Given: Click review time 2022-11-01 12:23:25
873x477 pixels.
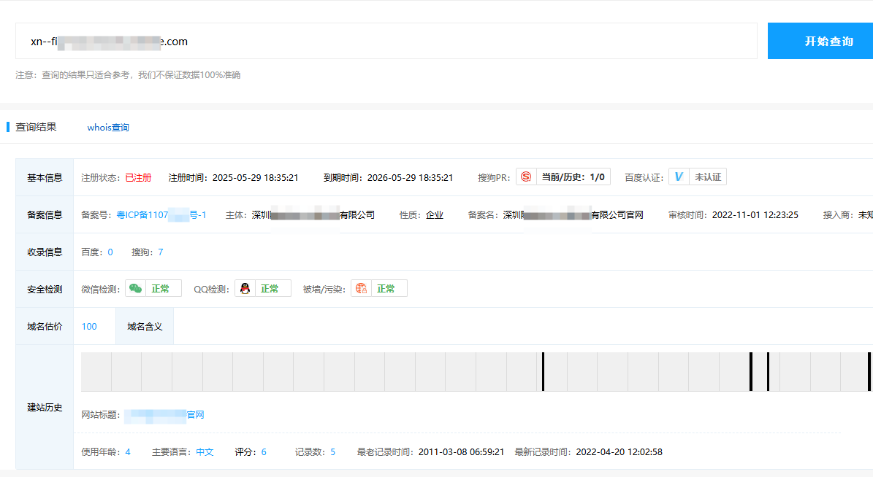Looking at the screenshot, I should click(x=755, y=215).
